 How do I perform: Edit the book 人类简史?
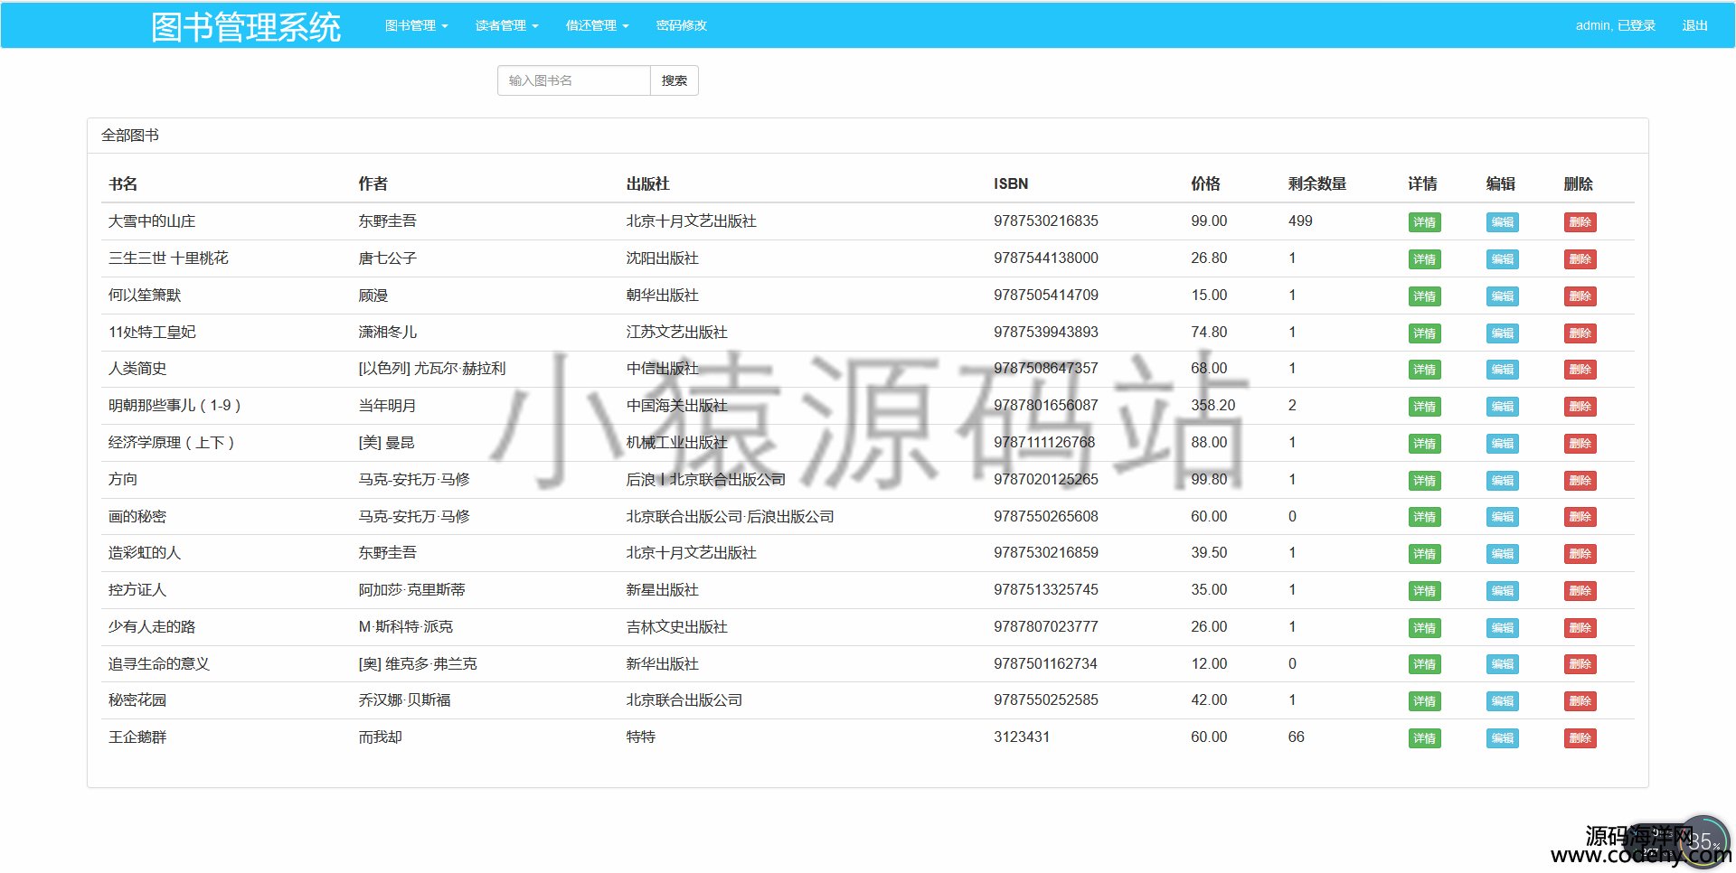1502,370
